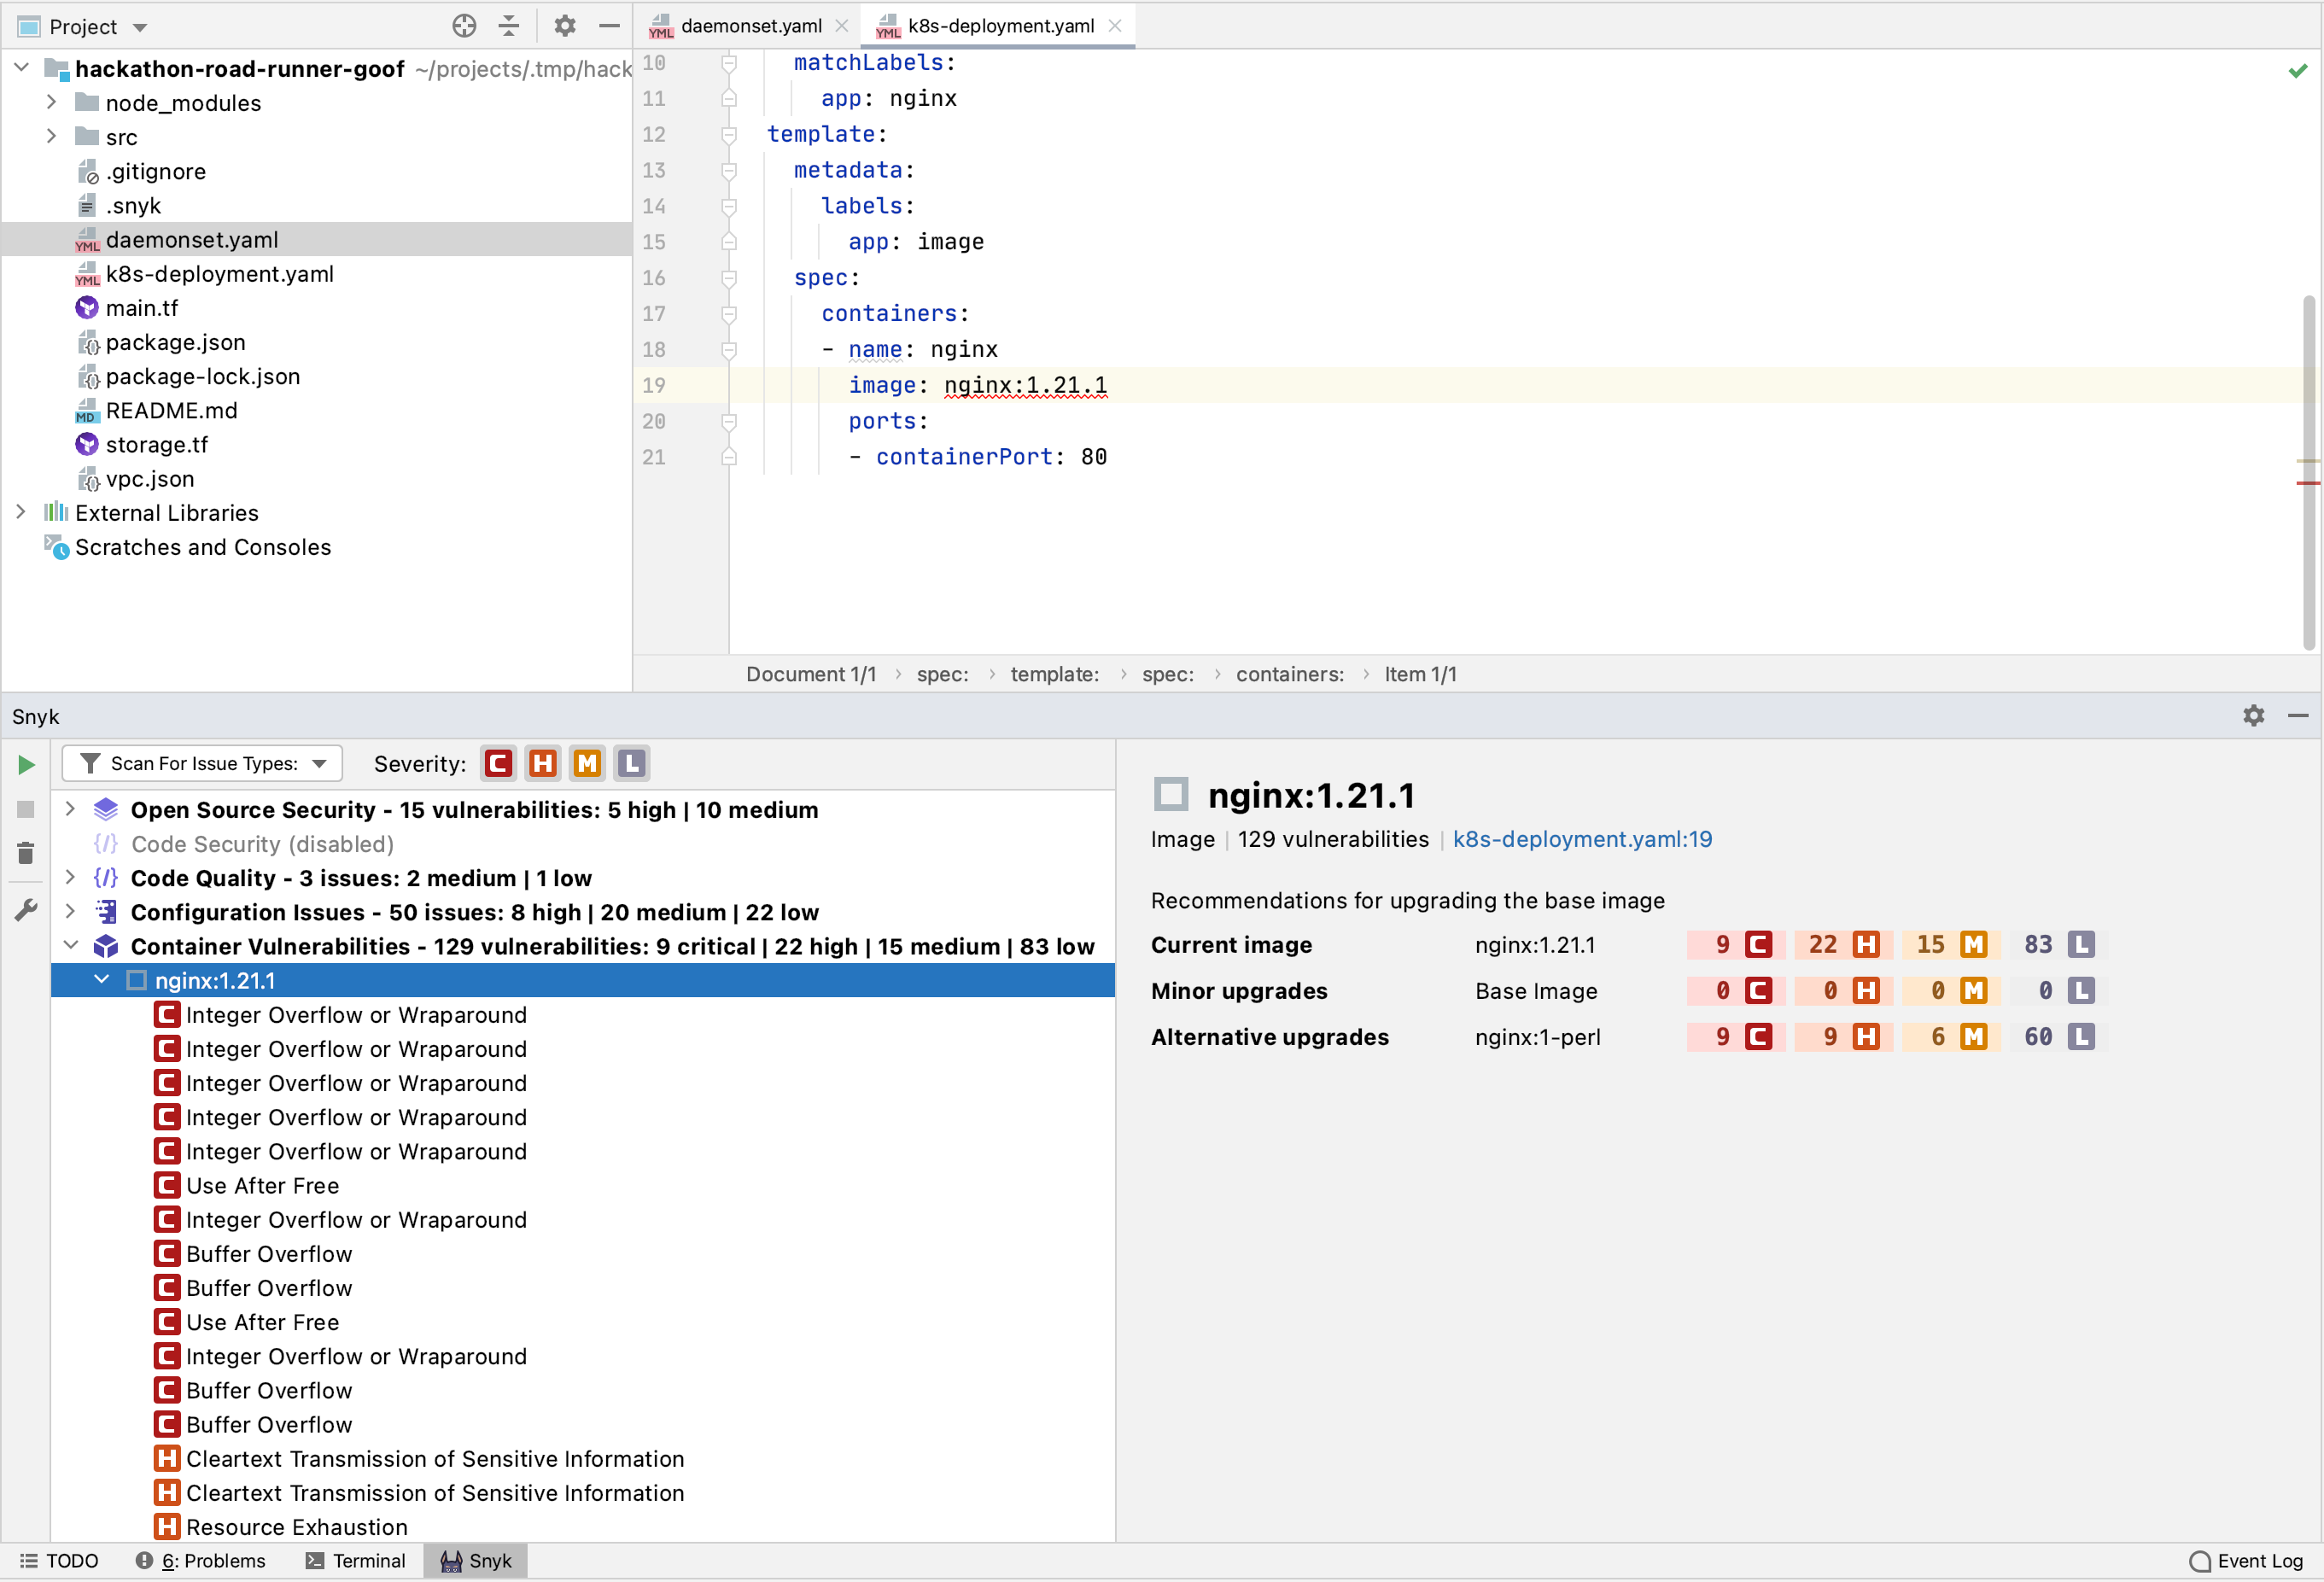Open storage.tf file

coord(157,444)
